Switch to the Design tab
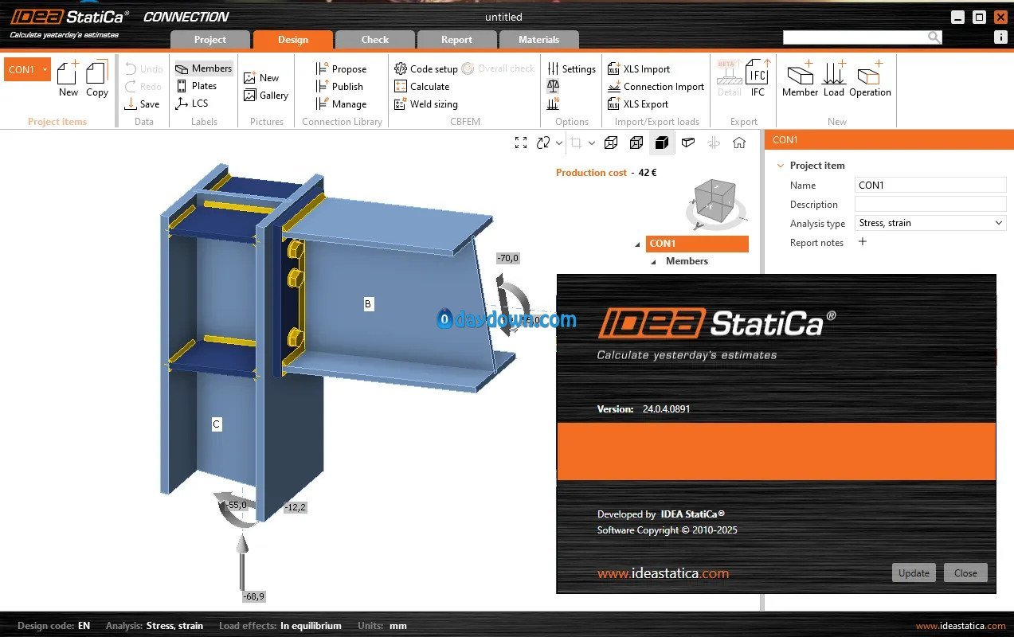 (293, 39)
